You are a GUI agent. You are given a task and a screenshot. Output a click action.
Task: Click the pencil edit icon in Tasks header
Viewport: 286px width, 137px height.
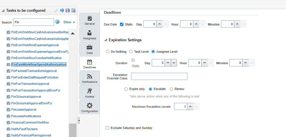click(x=56, y=11)
